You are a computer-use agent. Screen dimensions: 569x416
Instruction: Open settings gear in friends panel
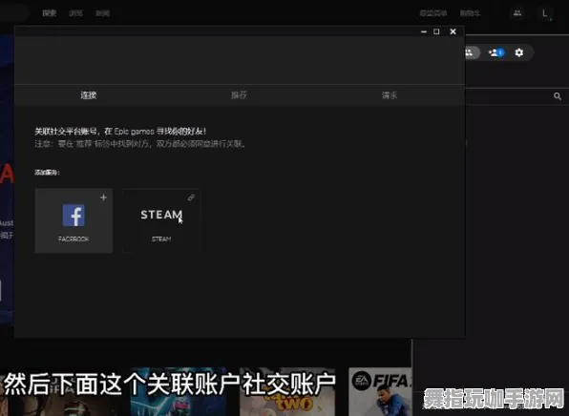(x=519, y=52)
